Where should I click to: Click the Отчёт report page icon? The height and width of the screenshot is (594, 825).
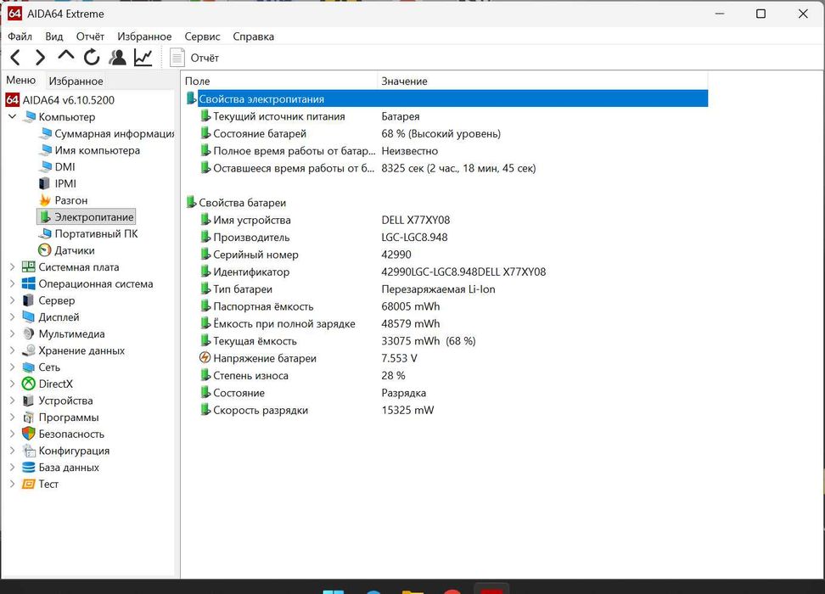[177, 58]
